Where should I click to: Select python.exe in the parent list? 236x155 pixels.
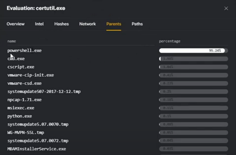pos(20,116)
